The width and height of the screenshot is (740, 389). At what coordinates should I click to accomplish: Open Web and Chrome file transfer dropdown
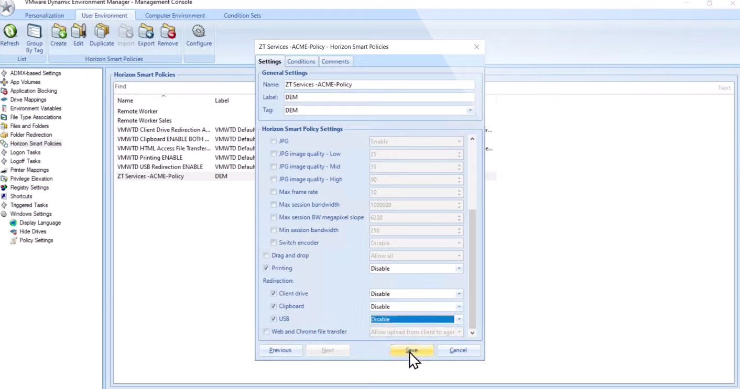pyautogui.click(x=459, y=332)
